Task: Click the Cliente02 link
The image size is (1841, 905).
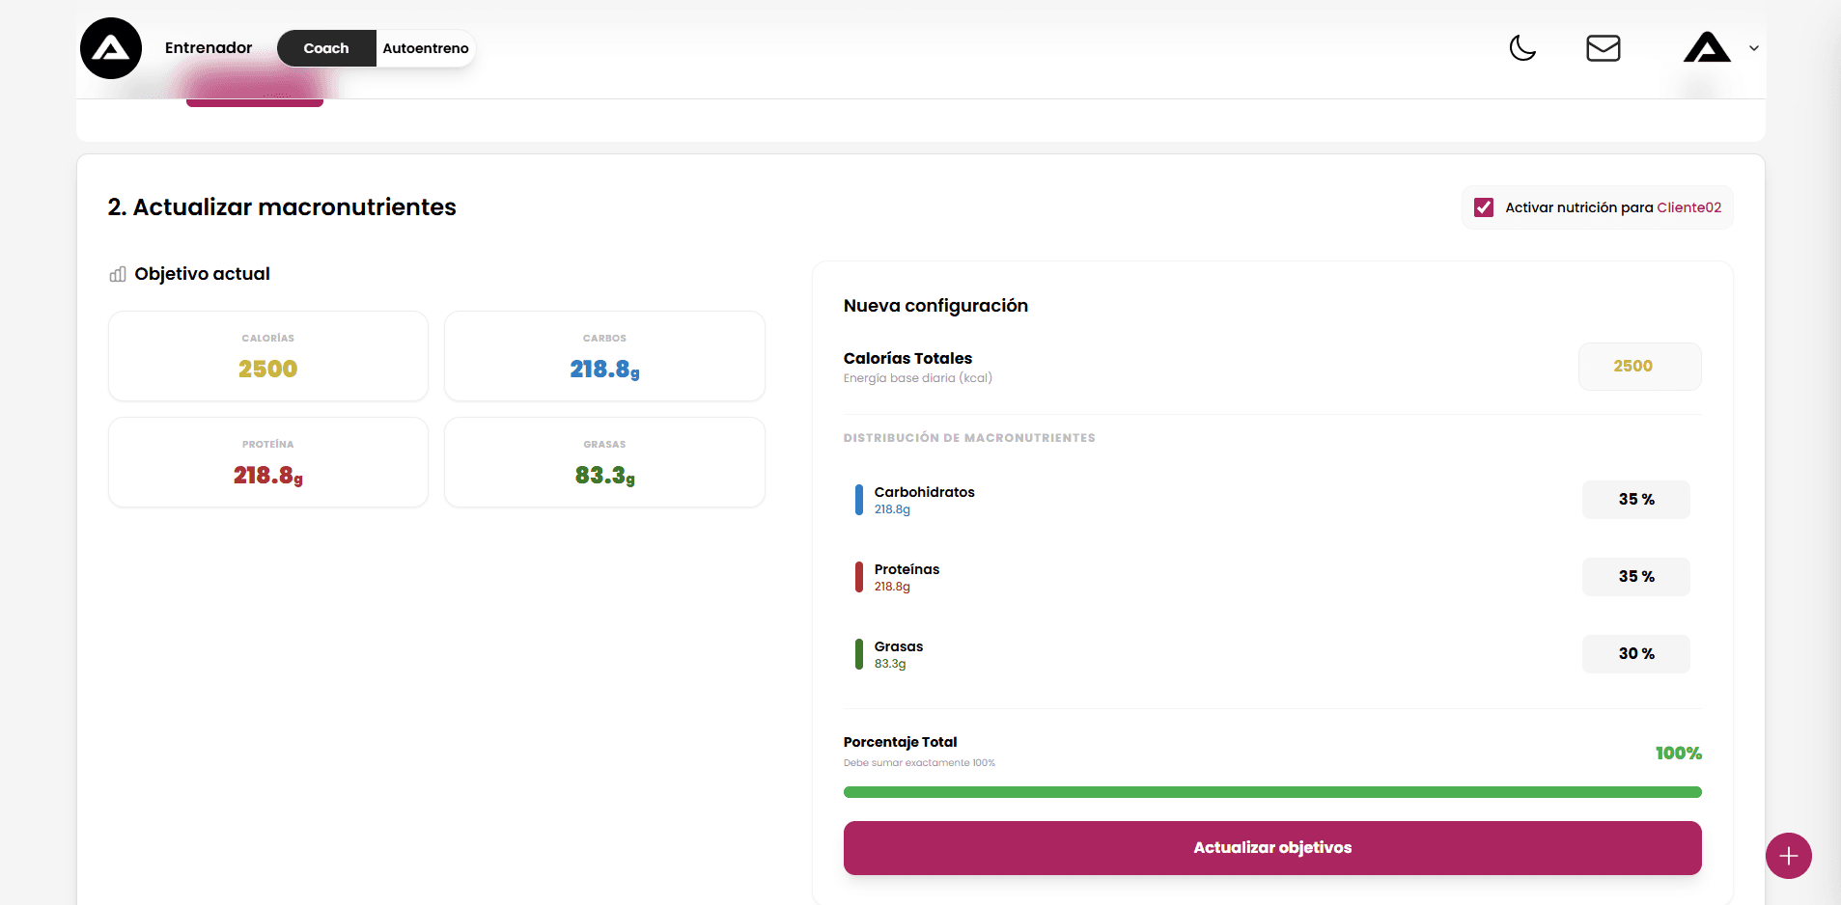Action: point(1688,207)
